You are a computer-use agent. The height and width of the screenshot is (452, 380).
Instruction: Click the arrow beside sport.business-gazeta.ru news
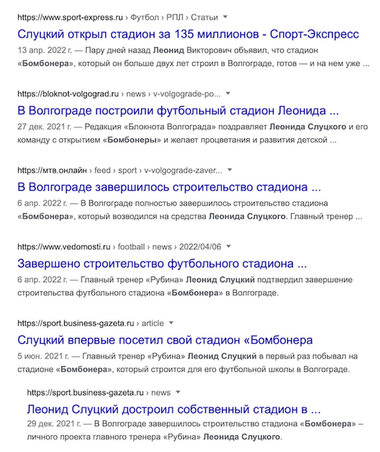tap(178, 392)
